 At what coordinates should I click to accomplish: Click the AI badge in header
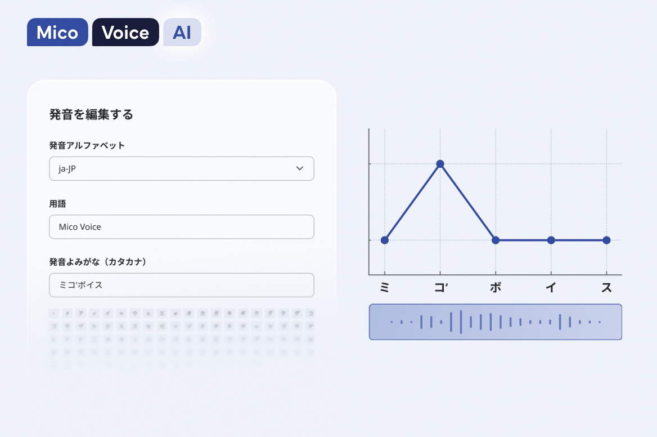point(182,32)
